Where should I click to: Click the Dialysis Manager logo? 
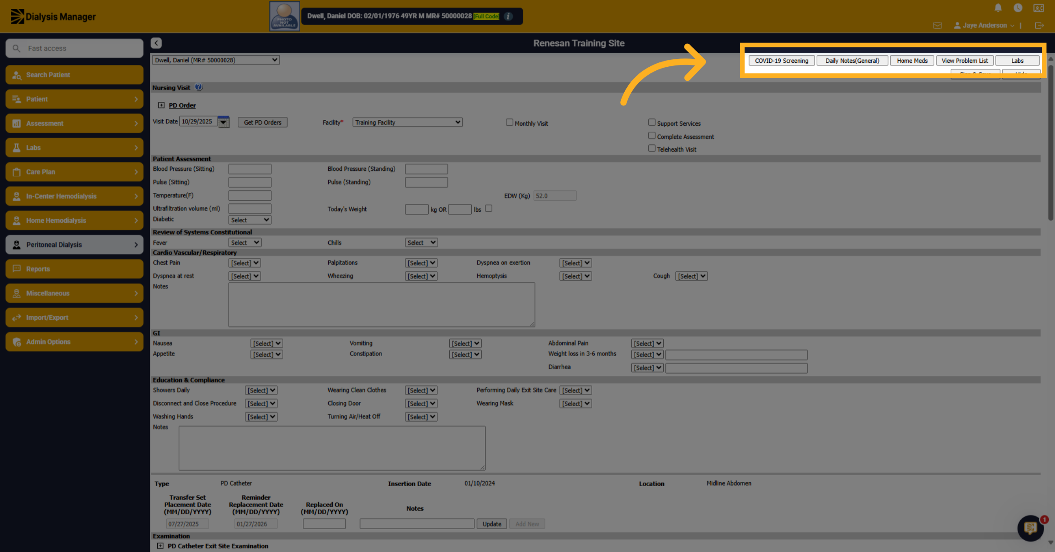(53, 16)
